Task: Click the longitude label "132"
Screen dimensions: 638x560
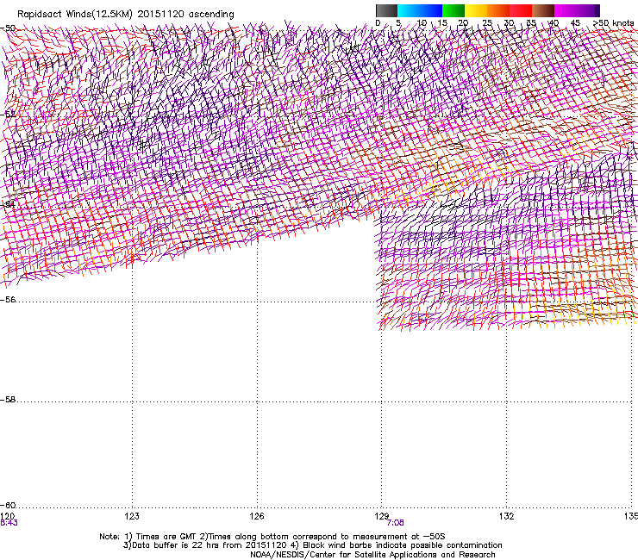Action: point(507,516)
